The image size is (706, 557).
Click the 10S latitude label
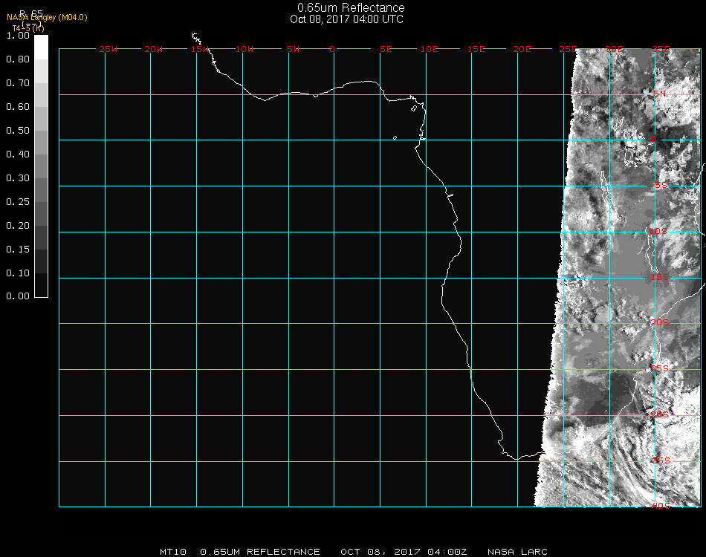point(660,232)
